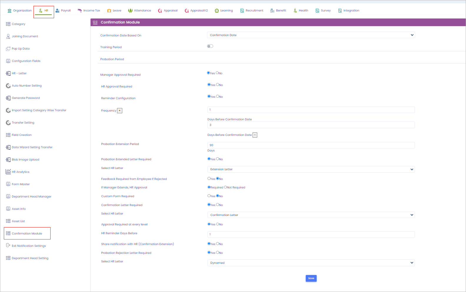This screenshot has height=292, width=466.
Task: Enable the Training Period toggle switch
Action: click(x=210, y=46)
